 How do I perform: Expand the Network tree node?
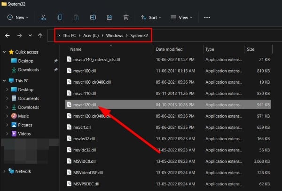4,171
